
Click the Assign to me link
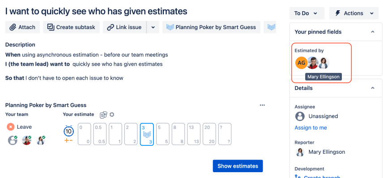311,128
